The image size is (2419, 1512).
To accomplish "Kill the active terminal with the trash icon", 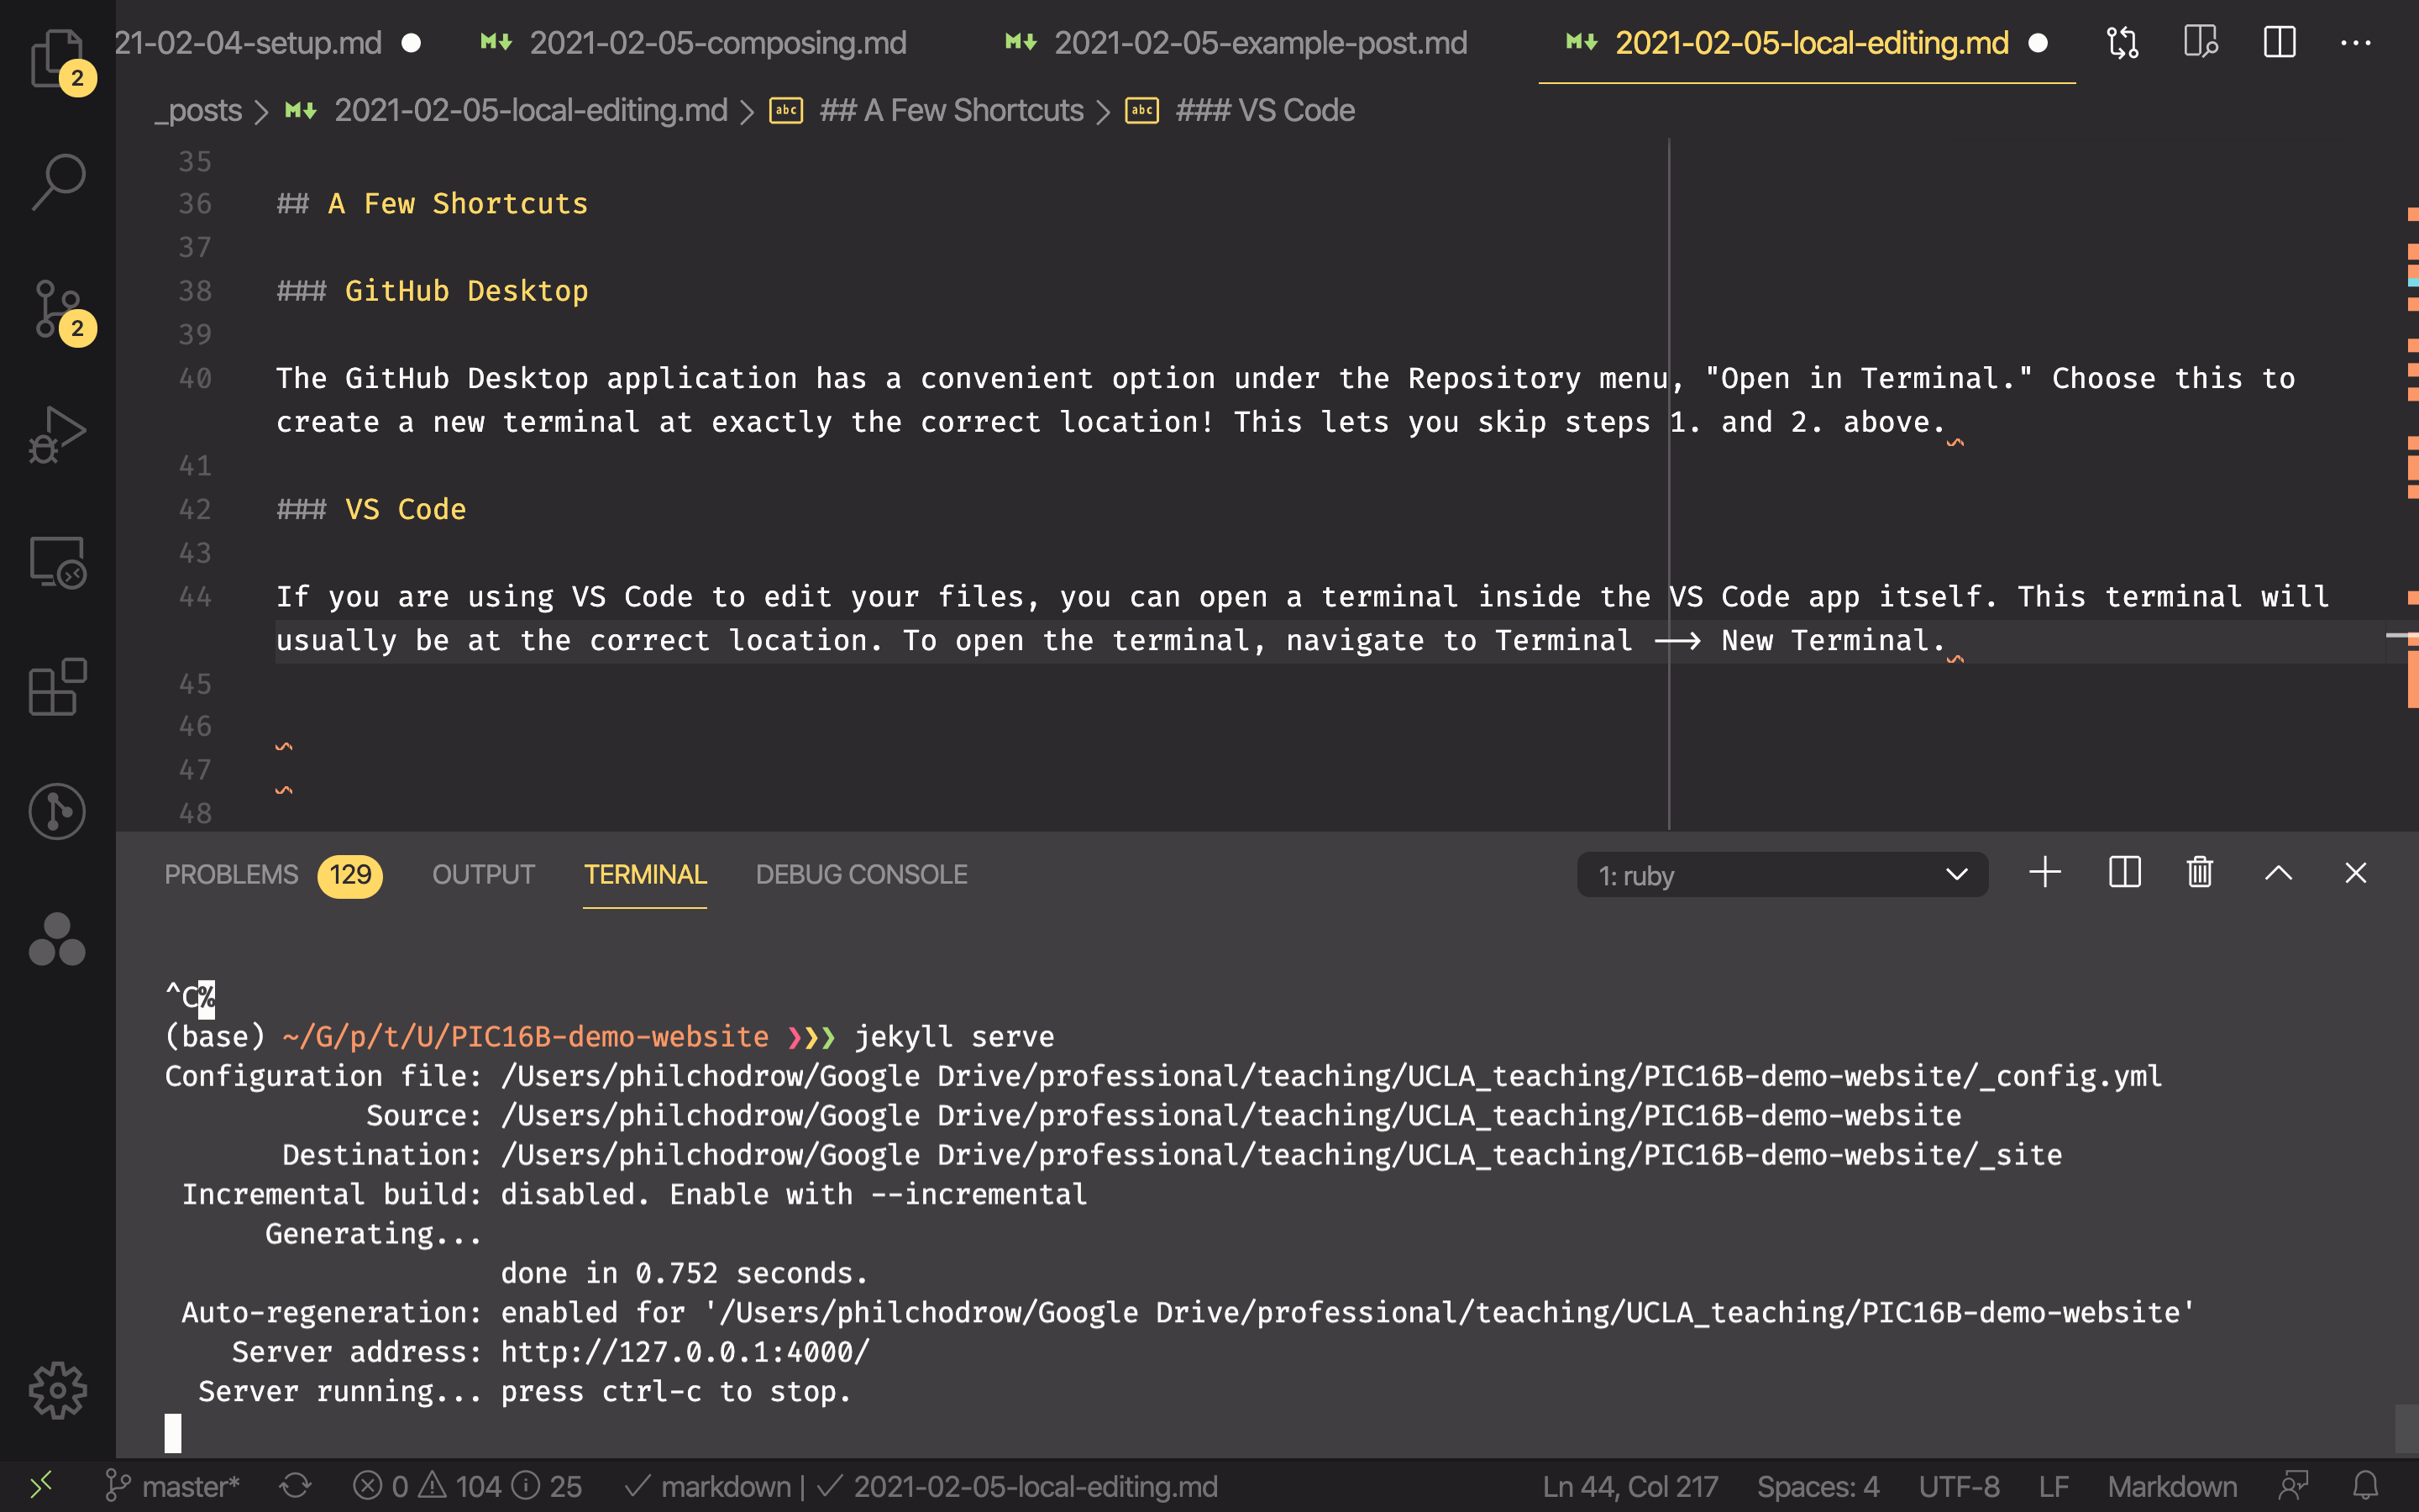I will [x=2199, y=873].
